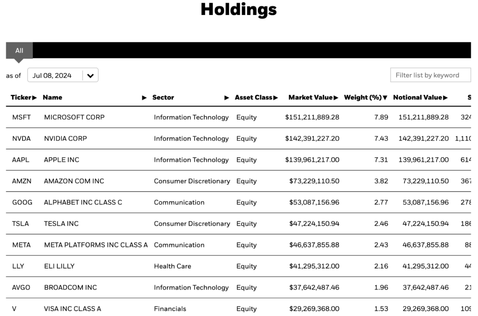Screen dimensions: 478x316
Task: Click Meta market value $46,637,855.88
Action: tap(314, 245)
